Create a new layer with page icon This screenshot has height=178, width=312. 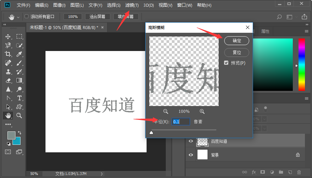coord(290,172)
